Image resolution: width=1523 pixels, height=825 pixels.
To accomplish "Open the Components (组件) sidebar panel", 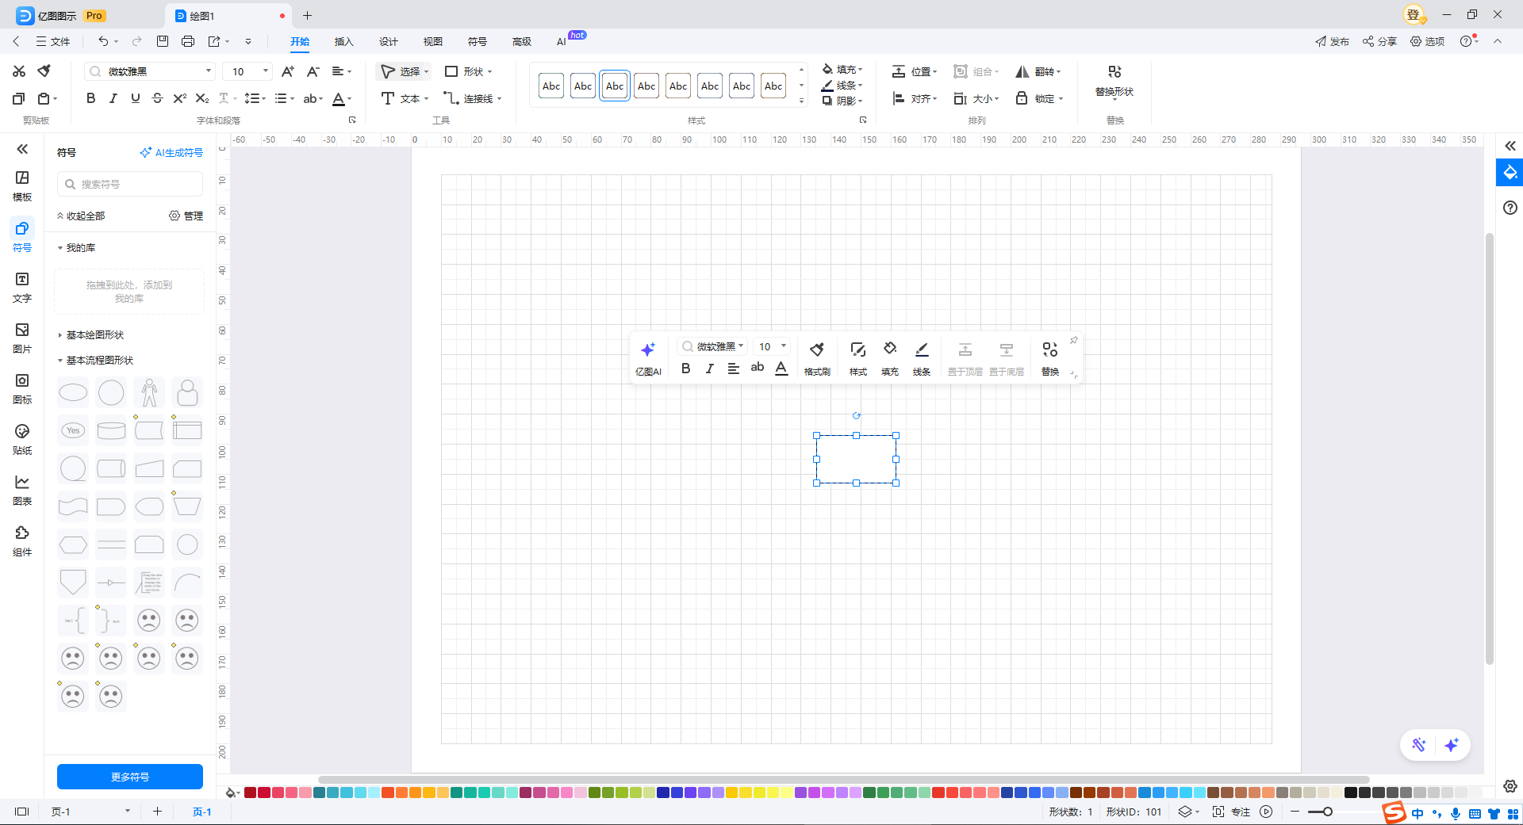I will (x=22, y=541).
